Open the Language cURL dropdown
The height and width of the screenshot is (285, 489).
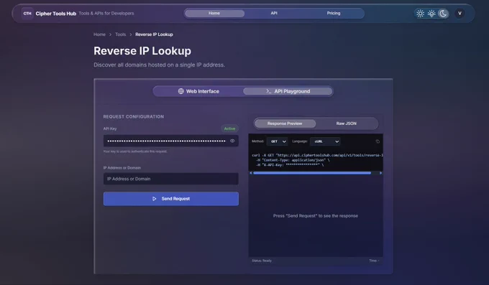click(325, 141)
